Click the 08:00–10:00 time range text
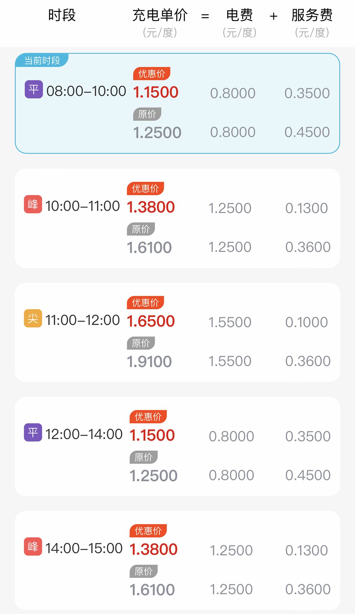This screenshot has height=614, width=355. pos(86,91)
